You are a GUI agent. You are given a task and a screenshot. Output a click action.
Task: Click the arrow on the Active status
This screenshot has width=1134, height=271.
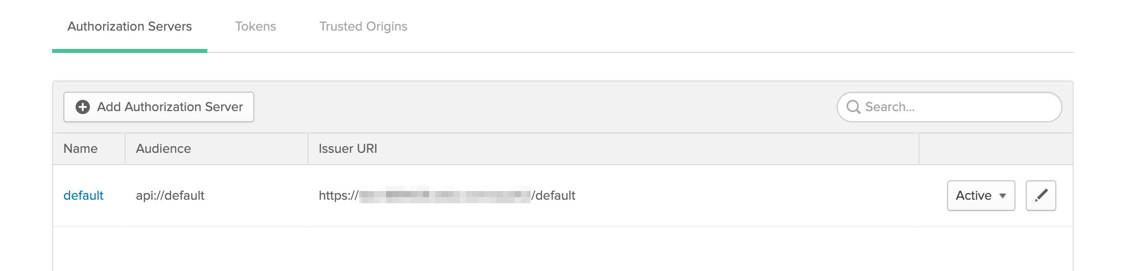coord(1003,196)
